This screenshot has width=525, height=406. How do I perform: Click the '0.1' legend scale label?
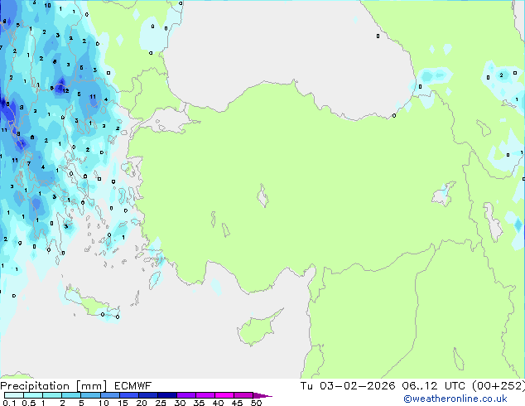[9, 403]
